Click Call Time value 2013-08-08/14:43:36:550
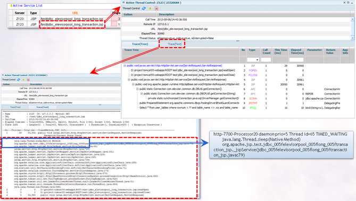 click(x=172, y=20)
